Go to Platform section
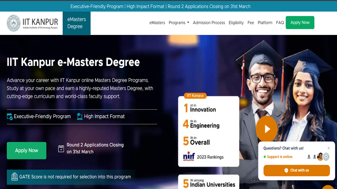 click(x=265, y=23)
